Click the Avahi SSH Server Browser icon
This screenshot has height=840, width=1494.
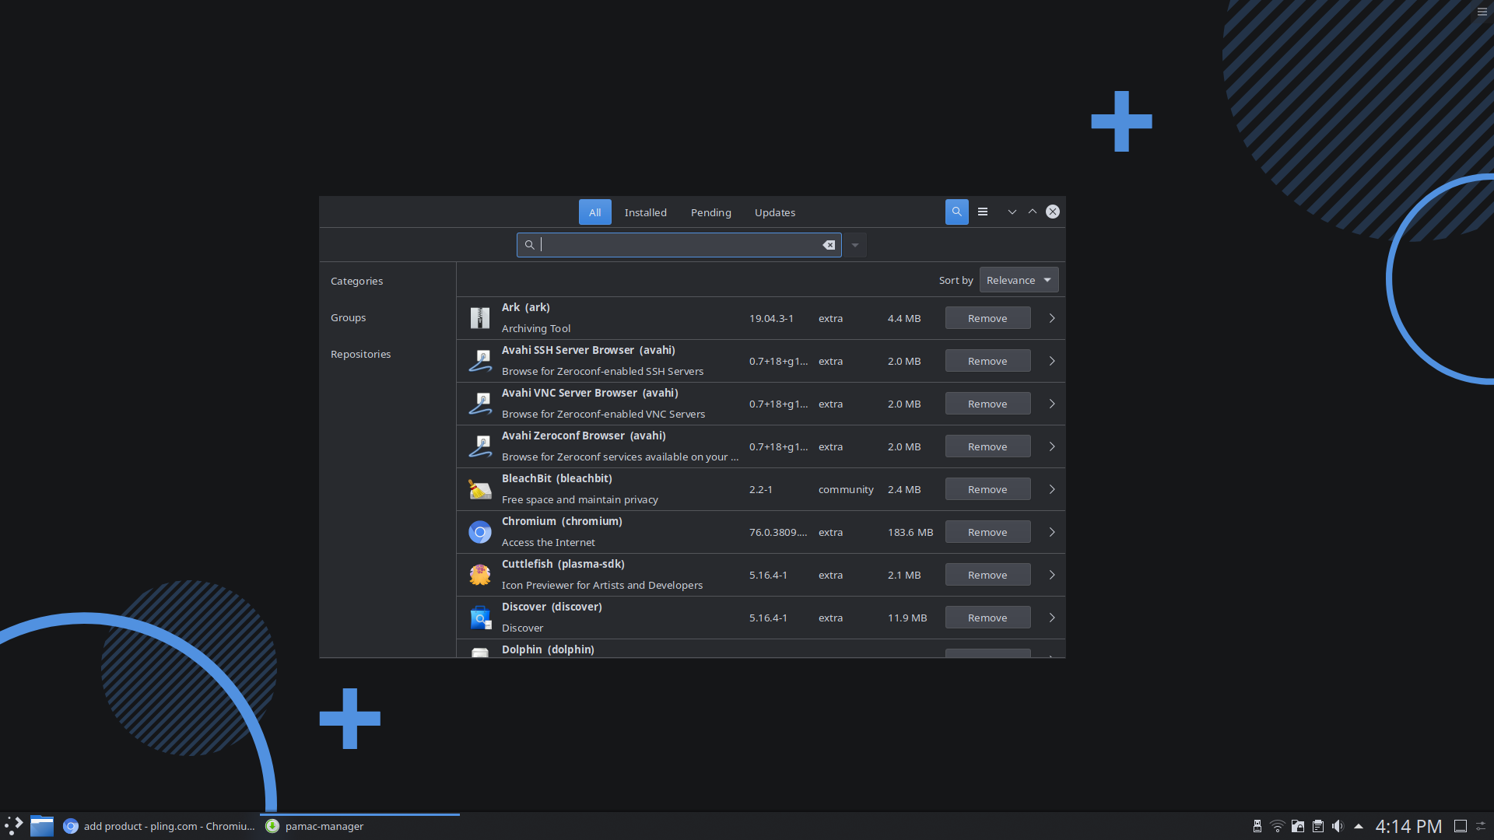[x=480, y=361]
